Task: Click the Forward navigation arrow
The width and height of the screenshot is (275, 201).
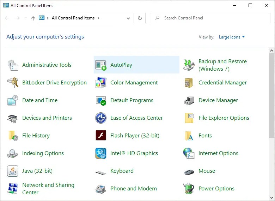Action: point(18,18)
